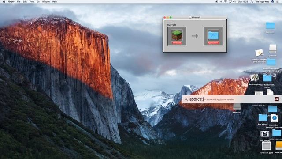Select the New Folder With Items folder
Viewport: 282px width, 159px height.
click(x=267, y=78)
